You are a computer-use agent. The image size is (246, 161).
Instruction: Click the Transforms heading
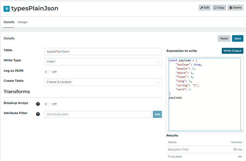tap(17, 91)
